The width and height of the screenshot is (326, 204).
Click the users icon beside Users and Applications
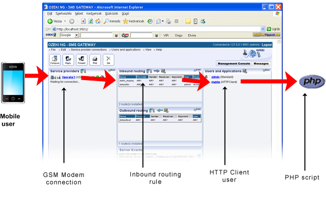[244, 71]
